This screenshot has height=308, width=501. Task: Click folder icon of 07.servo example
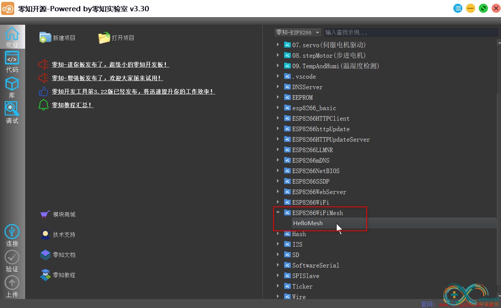point(287,45)
